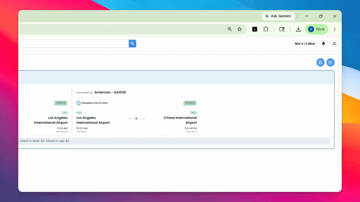Image resolution: width=360 pixels, height=202 pixels.
Task: Click the "American - AA1628" flight title
Action: (110, 92)
